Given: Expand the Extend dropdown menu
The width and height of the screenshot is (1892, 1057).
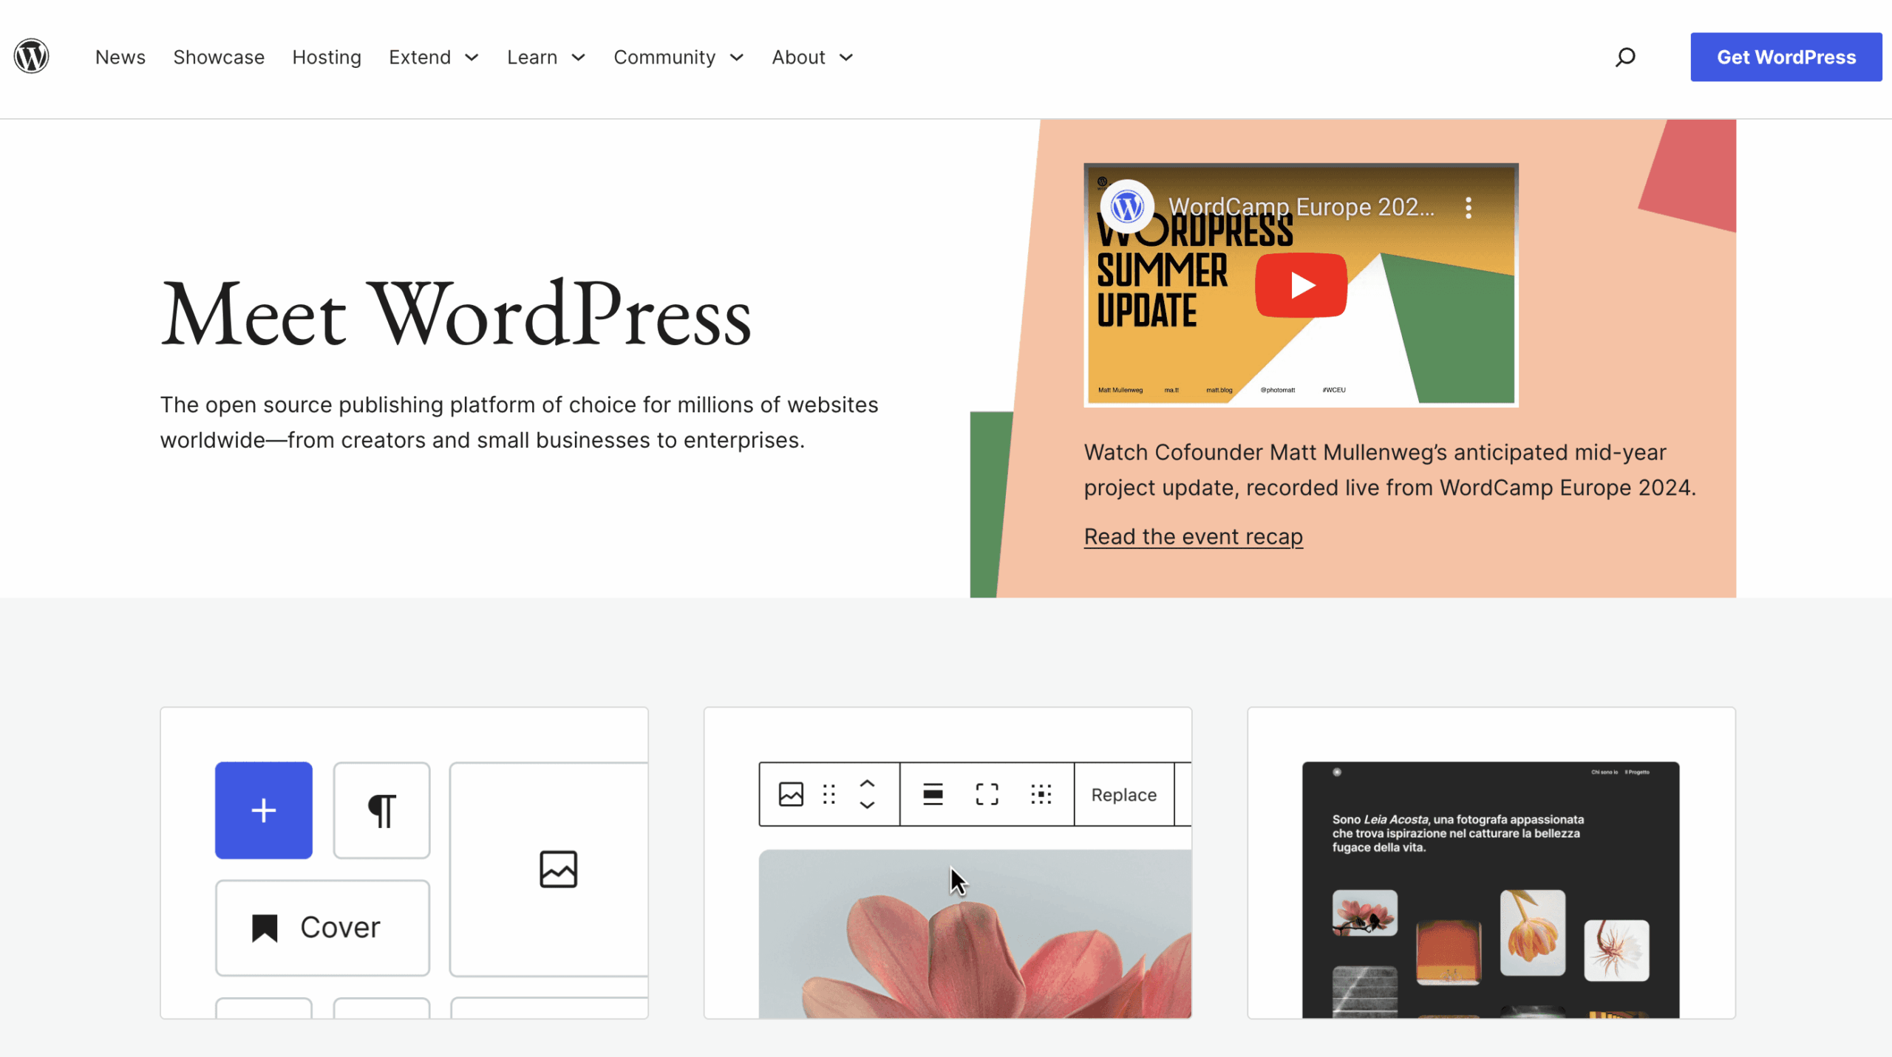Looking at the screenshot, I should 435,57.
